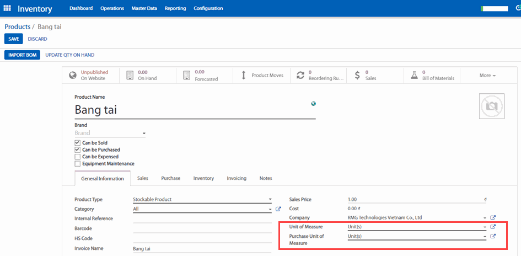Screen dimensions: 521x256
Task: Enable the Can be Expensed checkbox
Action: (78, 157)
